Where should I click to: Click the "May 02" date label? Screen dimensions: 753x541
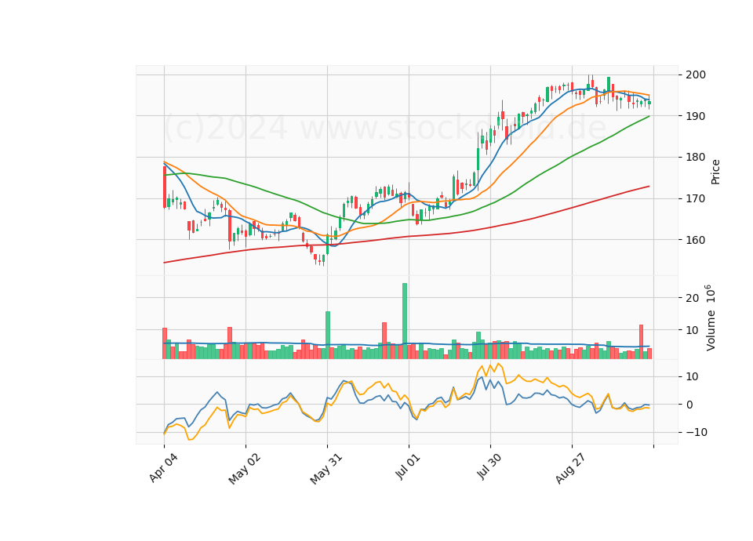(x=245, y=469)
